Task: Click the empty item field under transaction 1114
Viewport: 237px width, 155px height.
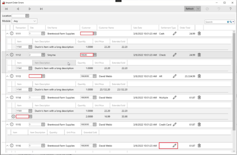Action: pyautogui.click(x=22, y=116)
